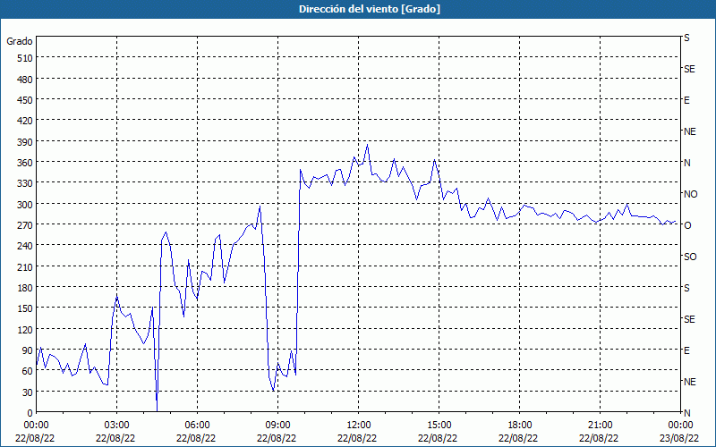The height and width of the screenshot is (447, 716).
Task: Click the 15:00 time label
Action: point(439,426)
